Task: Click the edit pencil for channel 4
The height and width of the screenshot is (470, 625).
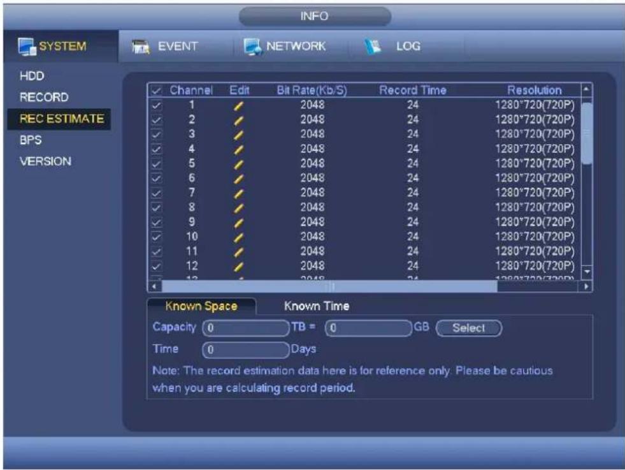Action: [x=238, y=150]
